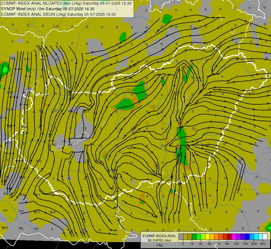Click the legend tick label '30'
This screenshot has height=249, width=271.
pyautogui.click(x=200, y=244)
